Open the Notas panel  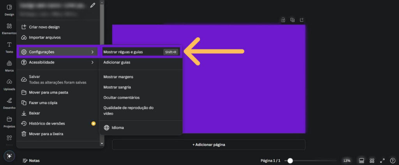(x=31, y=160)
